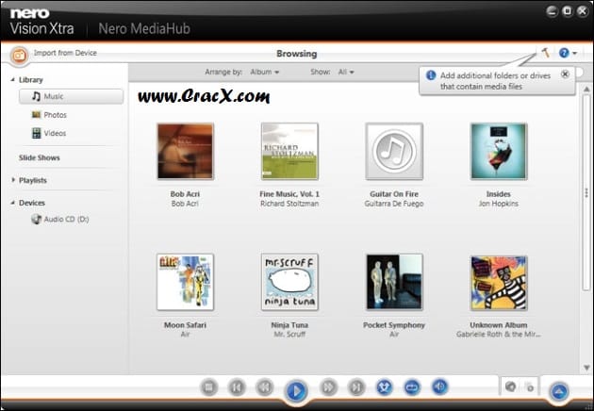Click the scrollbar up arrow
This screenshot has width=594, height=411.
[586, 90]
